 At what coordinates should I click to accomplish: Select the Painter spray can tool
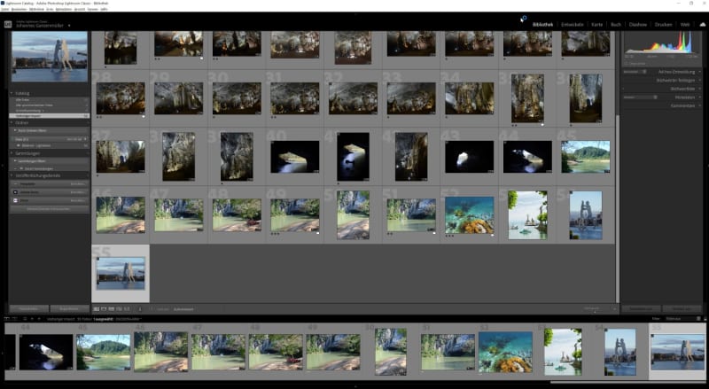tap(140, 309)
